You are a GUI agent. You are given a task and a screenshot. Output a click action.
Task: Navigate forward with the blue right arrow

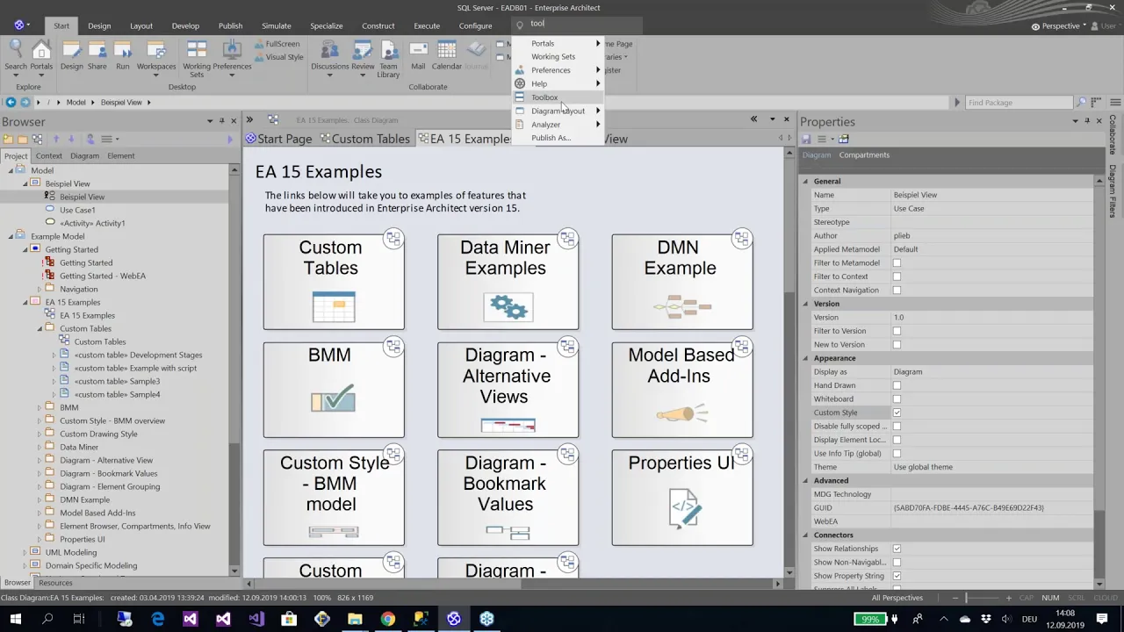(x=25, y=103)
